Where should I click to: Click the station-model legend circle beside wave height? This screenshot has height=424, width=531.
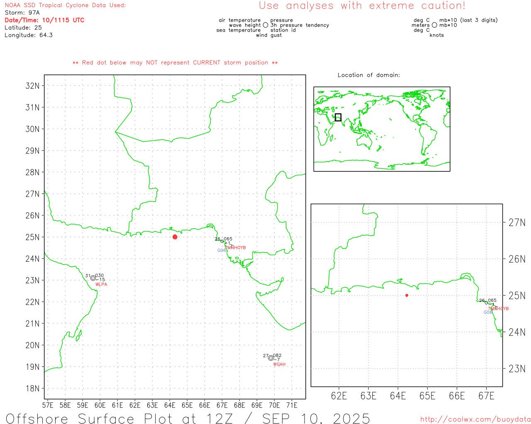coord(265,25)
